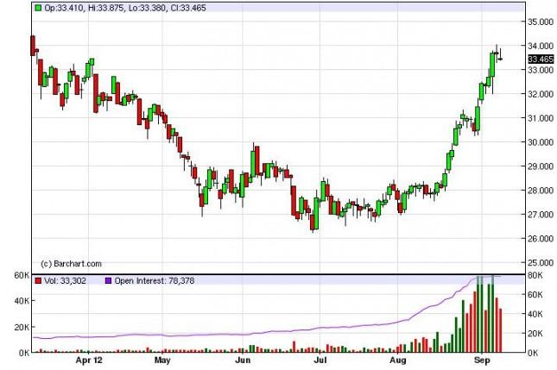The image size is (557, 370).
Task: Click the green OHLC legend square
Action: click(38, 8)
